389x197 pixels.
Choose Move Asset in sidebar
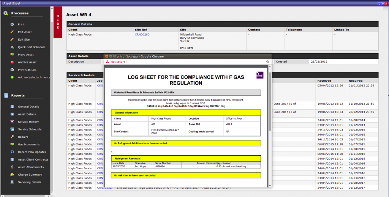(x=25, y=55)
